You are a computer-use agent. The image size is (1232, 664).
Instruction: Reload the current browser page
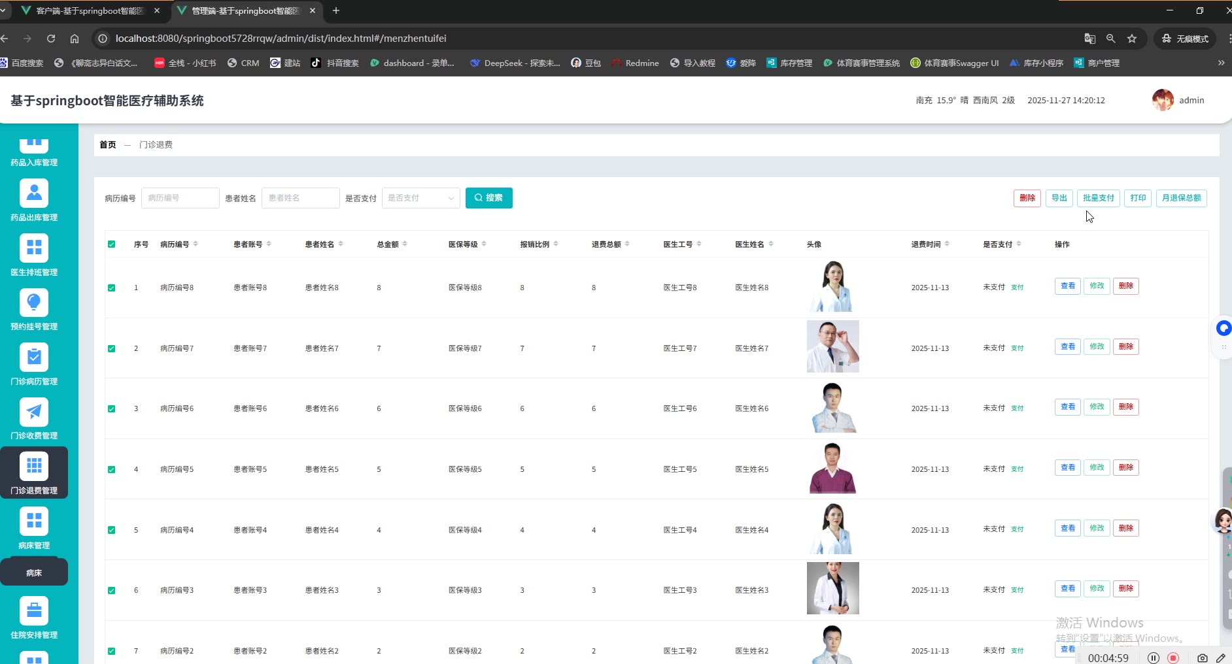coord(51,39)
